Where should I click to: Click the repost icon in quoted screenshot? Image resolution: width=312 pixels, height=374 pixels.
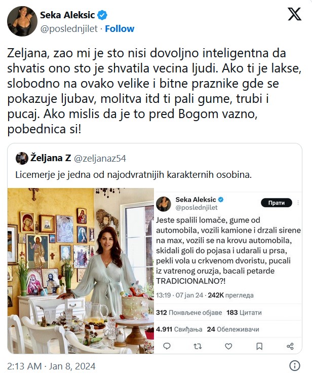click(198, 346)
